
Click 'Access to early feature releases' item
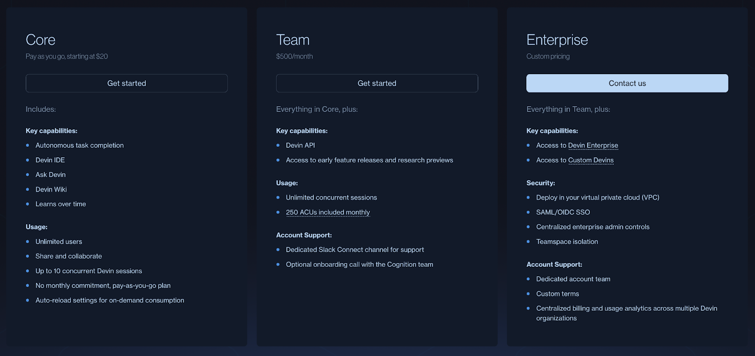(x=369, y=160)
